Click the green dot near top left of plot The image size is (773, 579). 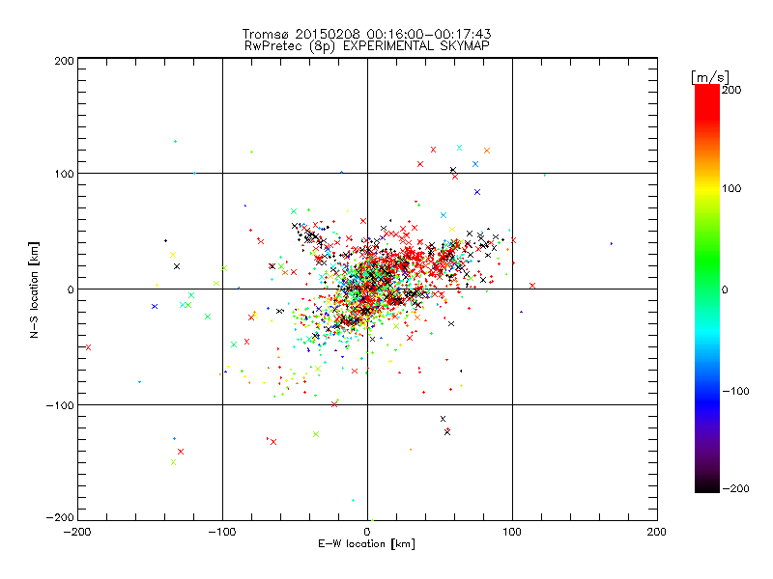coord(175,141)
